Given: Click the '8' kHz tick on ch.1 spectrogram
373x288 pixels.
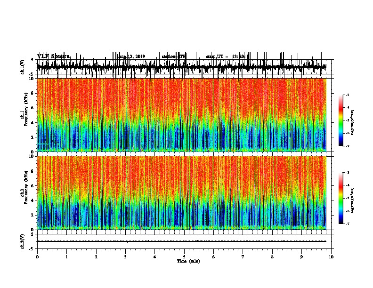Looking at the screenshot, I should pos(32,93).
